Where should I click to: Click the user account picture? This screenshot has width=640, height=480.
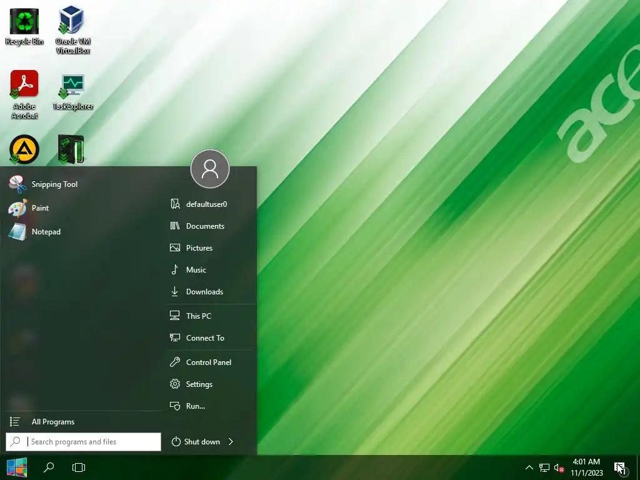(210, 169)
